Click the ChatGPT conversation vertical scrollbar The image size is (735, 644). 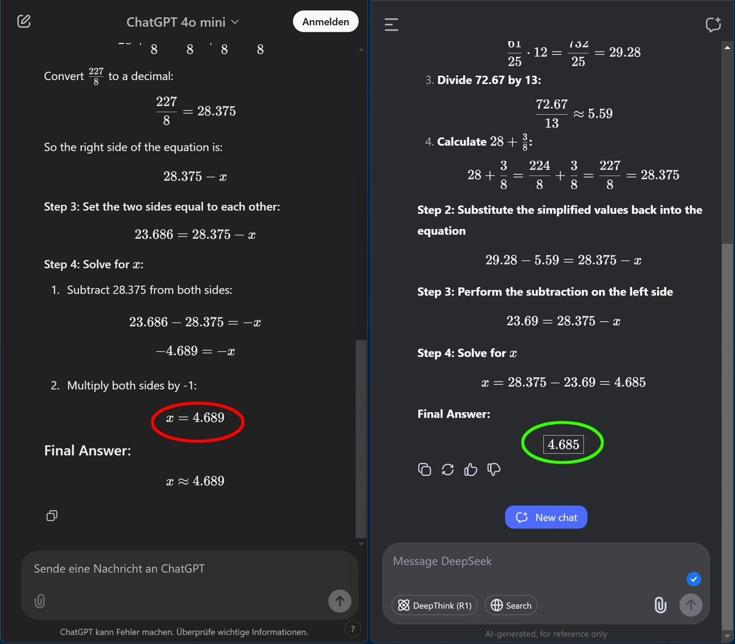(x=361, y=438)
